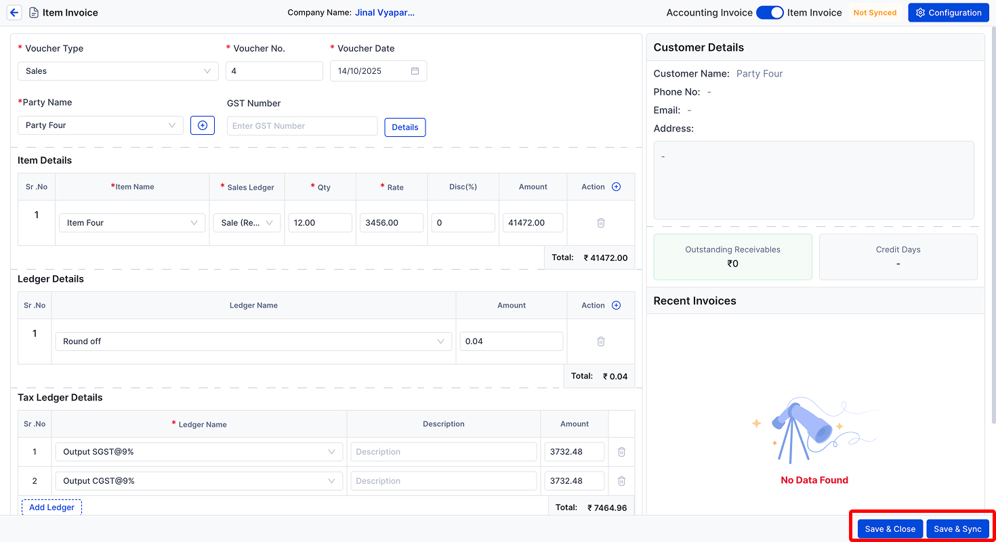Viewport: 996px width, 542px height.
Task: Add item row via Item Details plus icon
Action: 616,187
